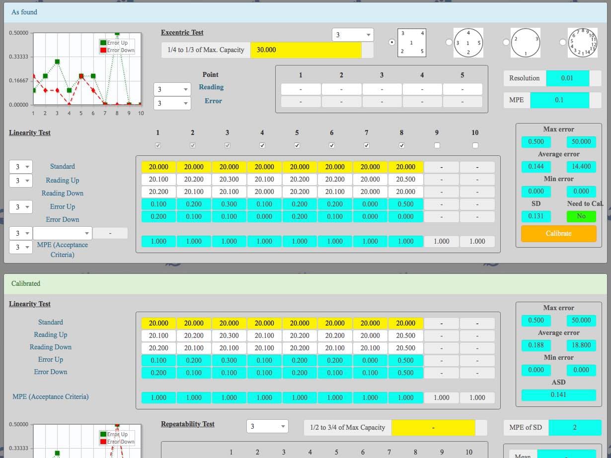Click the Error Down legend entry in top chart
This screenshot has height=458, width=611.
click(117, 50)
